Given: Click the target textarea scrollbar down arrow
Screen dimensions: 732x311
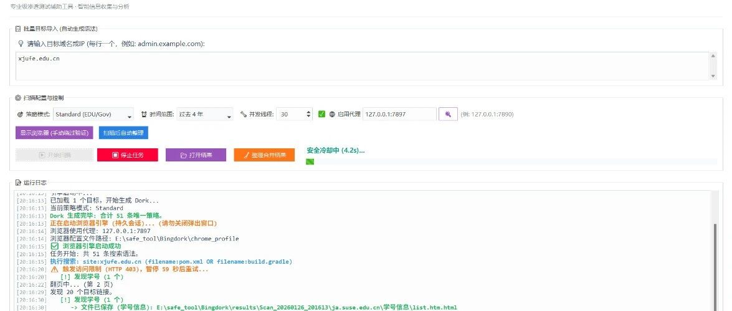Looking at the screenshot, I should point(713,76).
